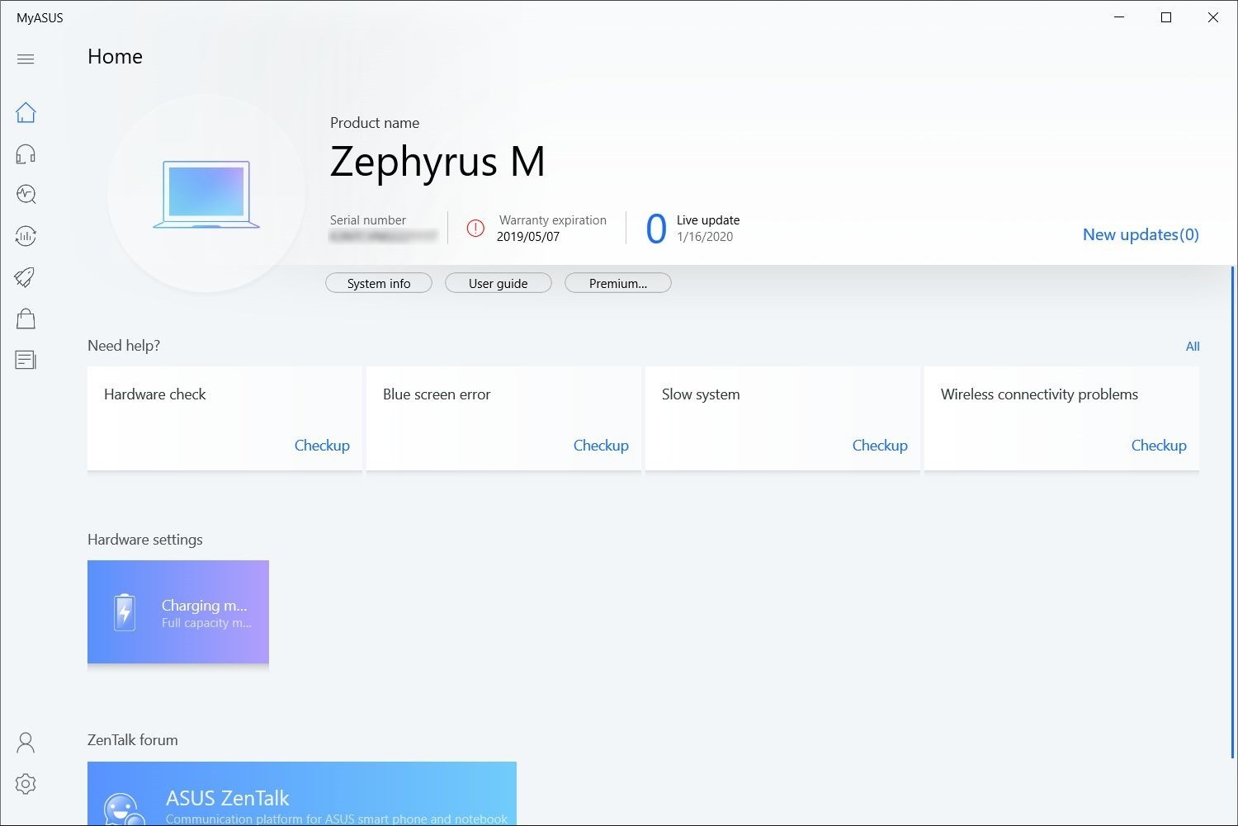1238x826 pixels.
Task: Open System info
Action: pyautogui.click(x=379, y=283)
